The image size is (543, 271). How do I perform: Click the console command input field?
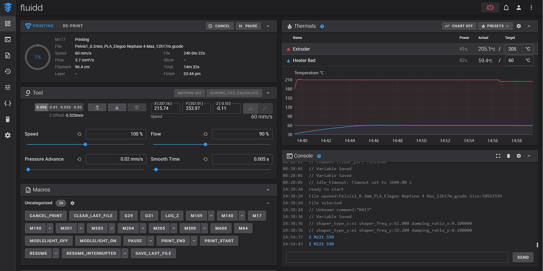397,257
